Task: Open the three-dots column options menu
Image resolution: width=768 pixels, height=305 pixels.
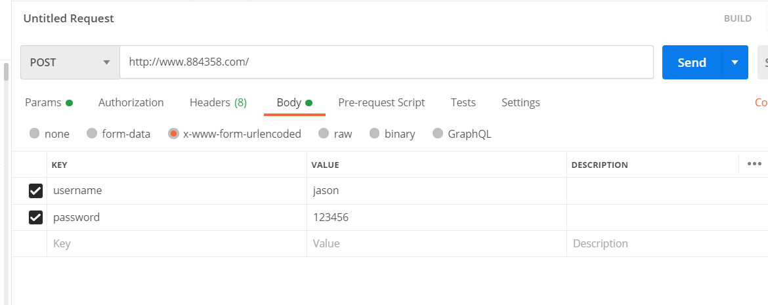Action: coord(754,164)
